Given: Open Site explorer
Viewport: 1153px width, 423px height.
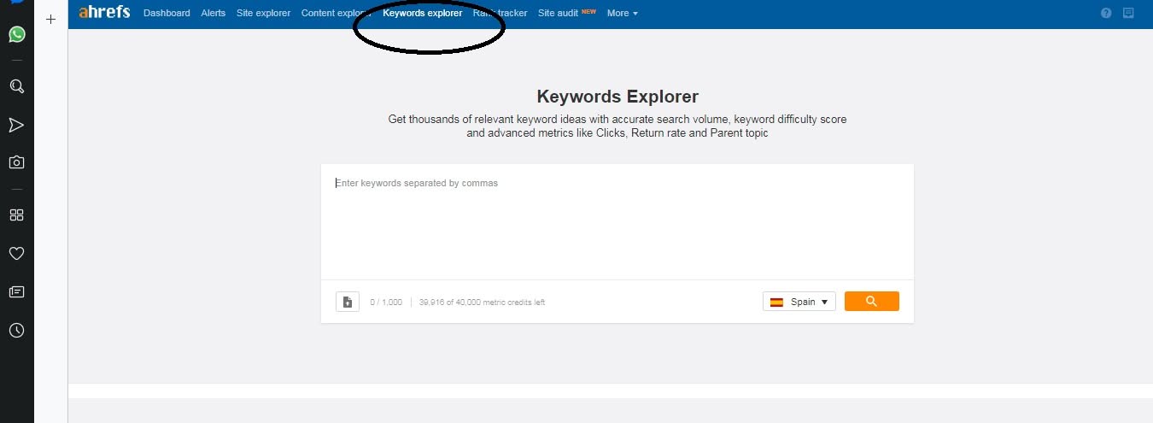Looking at the screenshot, I should click(263, 13).
